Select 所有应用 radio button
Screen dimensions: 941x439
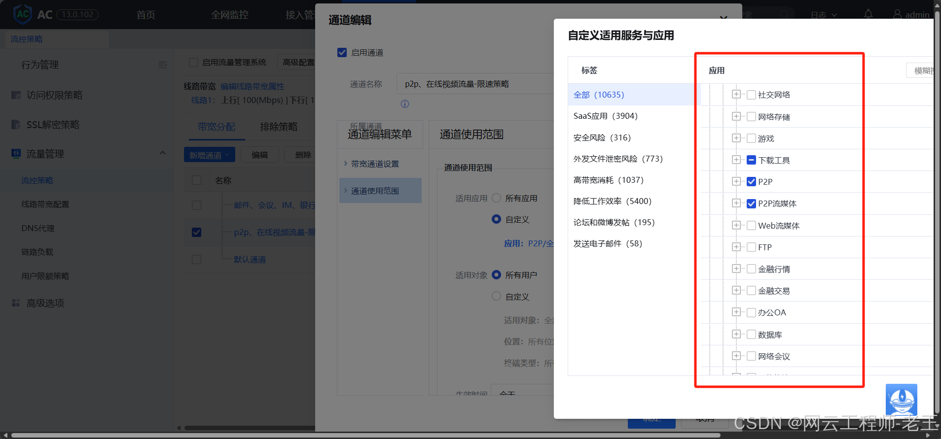coord(497,198)
